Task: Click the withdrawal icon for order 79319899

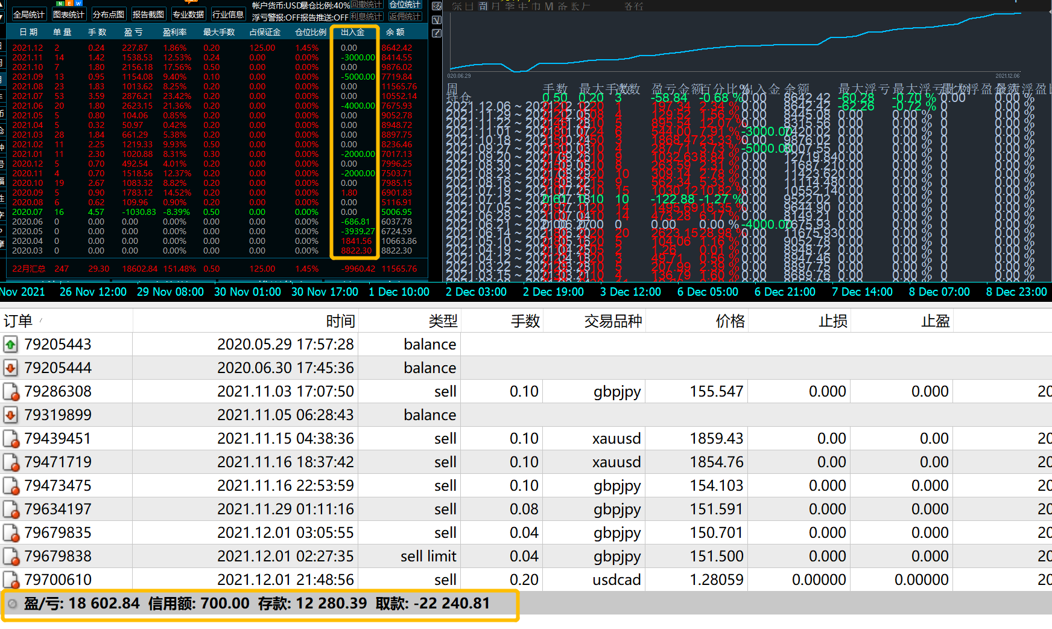Action: tap(11, 415)
